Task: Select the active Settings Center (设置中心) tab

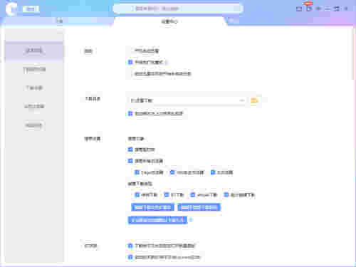Action: 169,21
